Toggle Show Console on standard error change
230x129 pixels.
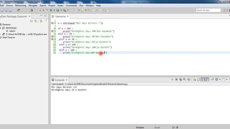207,80
